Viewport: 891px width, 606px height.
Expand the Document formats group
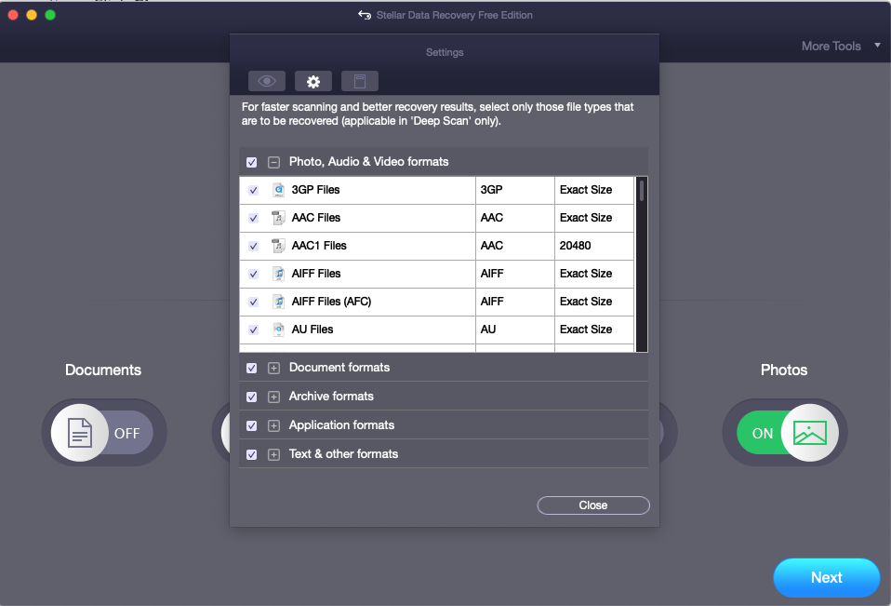click(273, 369)
